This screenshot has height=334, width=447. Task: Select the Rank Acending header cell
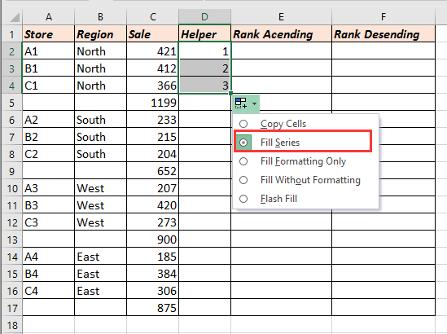[x=281, y=34]
